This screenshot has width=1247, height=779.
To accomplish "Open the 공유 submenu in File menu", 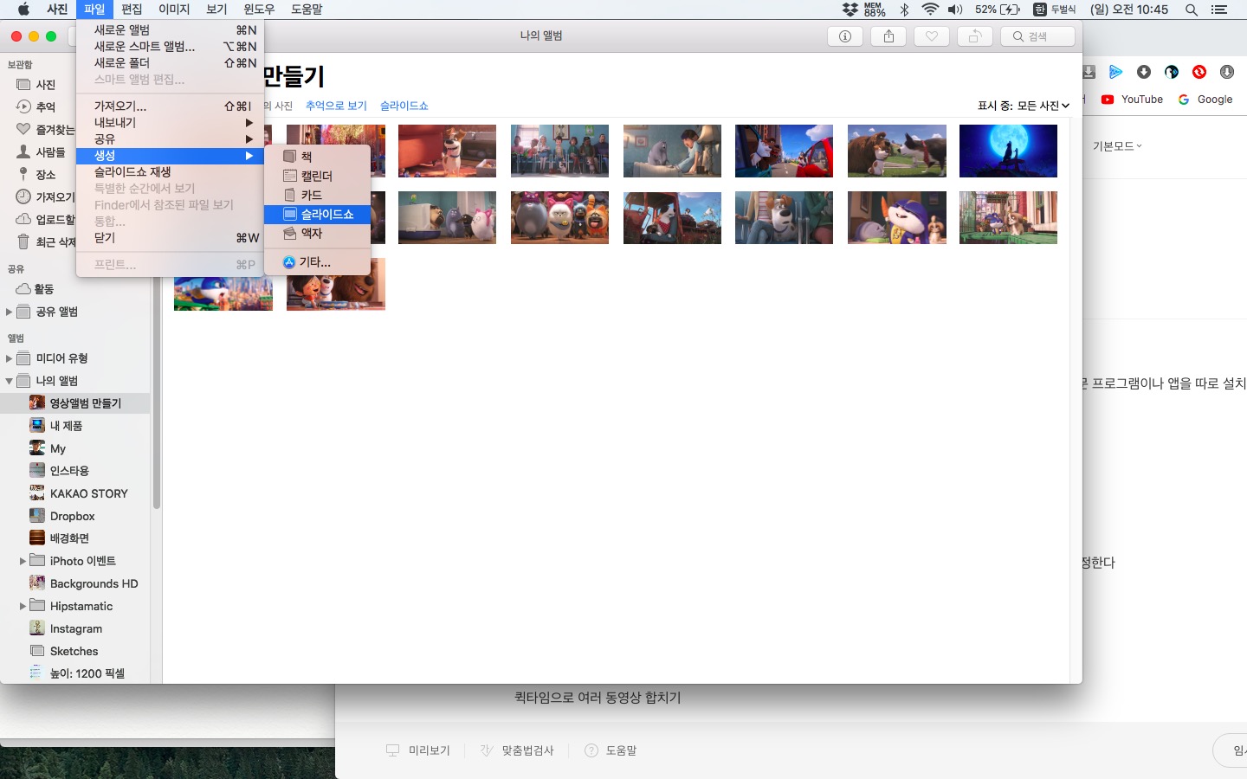I will [x=170, y=138].
